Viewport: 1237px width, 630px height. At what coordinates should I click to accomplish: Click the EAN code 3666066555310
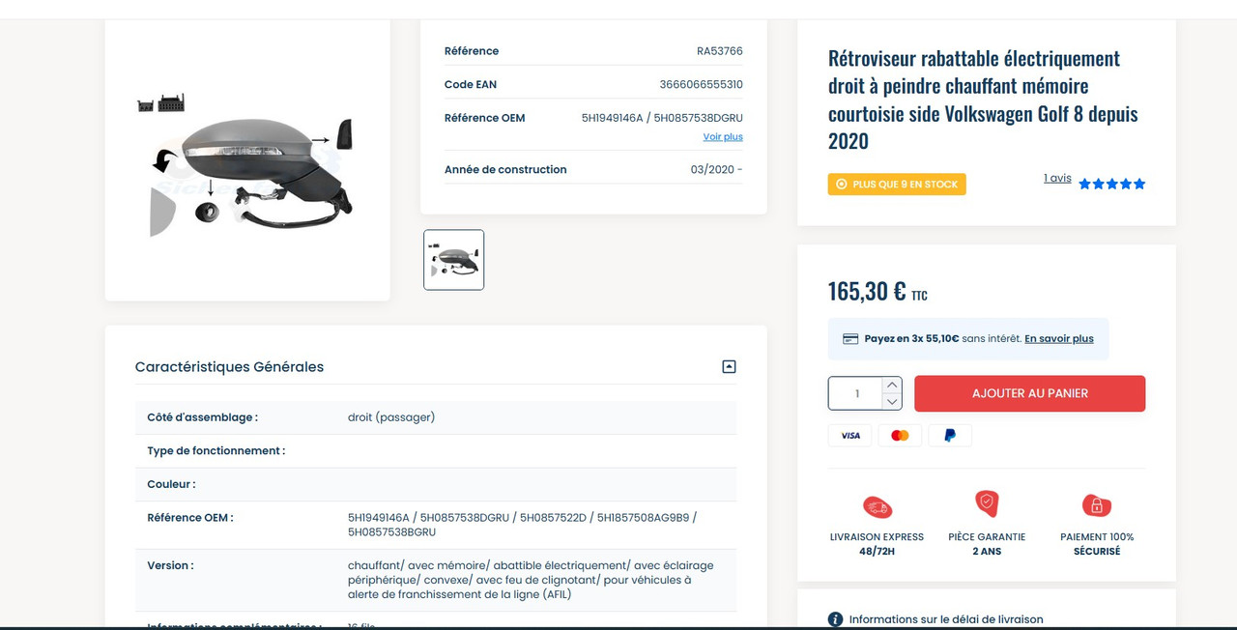[702, 85]
